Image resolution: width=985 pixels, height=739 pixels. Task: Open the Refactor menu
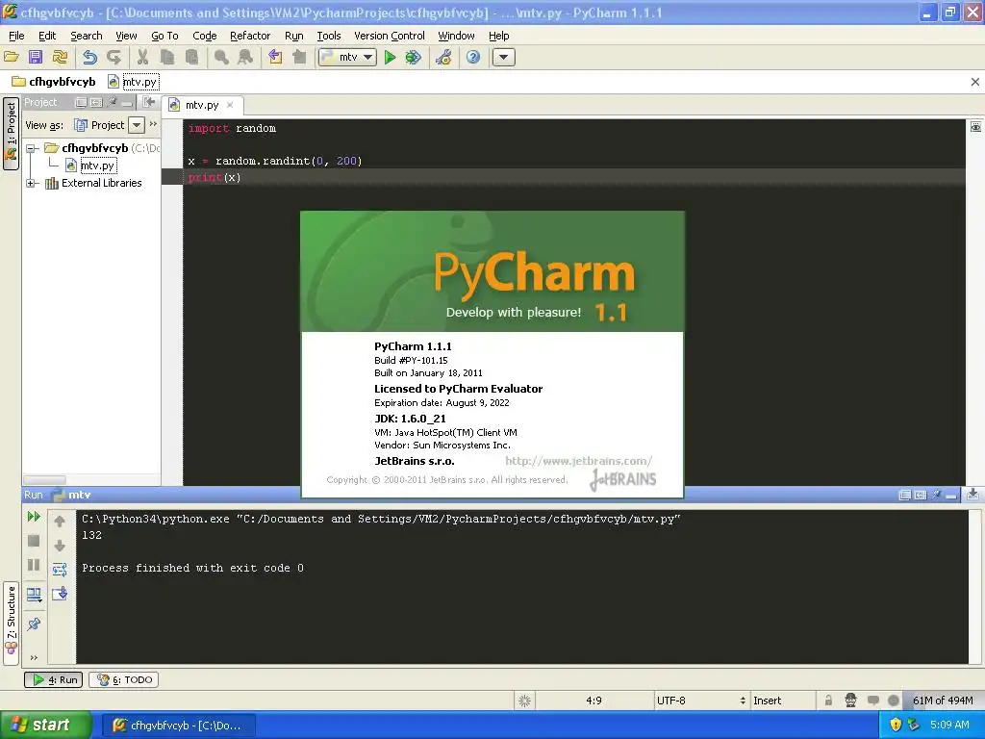[250, 36]
